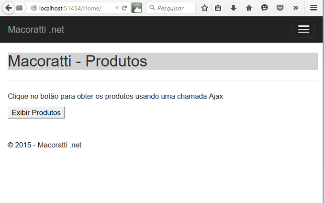Reload the current page
This screenshot has height=203, width=324.
tap(124, 8)
